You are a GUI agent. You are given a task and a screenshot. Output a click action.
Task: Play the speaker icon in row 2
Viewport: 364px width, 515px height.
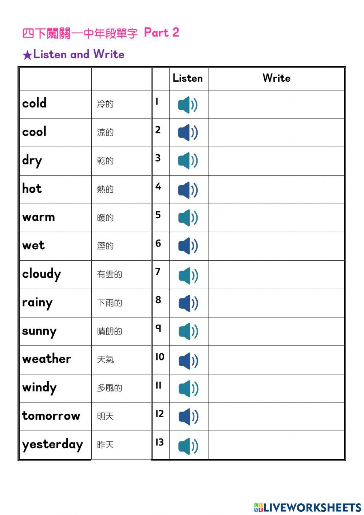[187, 133]
